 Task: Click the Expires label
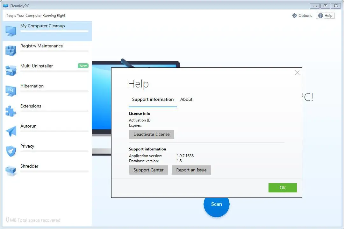(x=135, y=125)
